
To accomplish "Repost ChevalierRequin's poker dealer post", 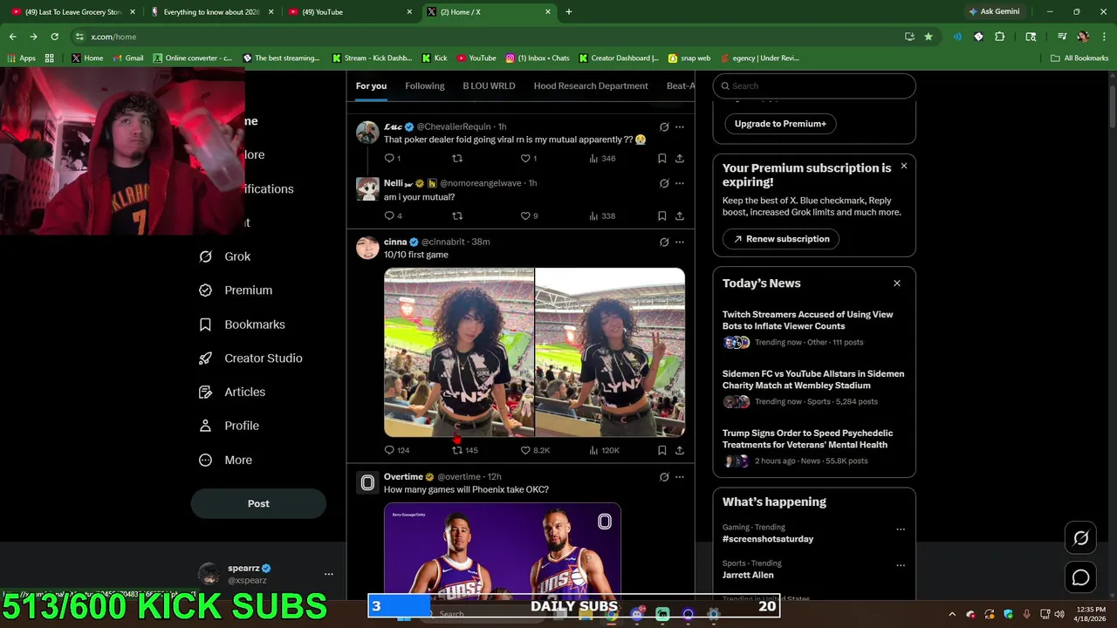I will click(x=457, y=158).
